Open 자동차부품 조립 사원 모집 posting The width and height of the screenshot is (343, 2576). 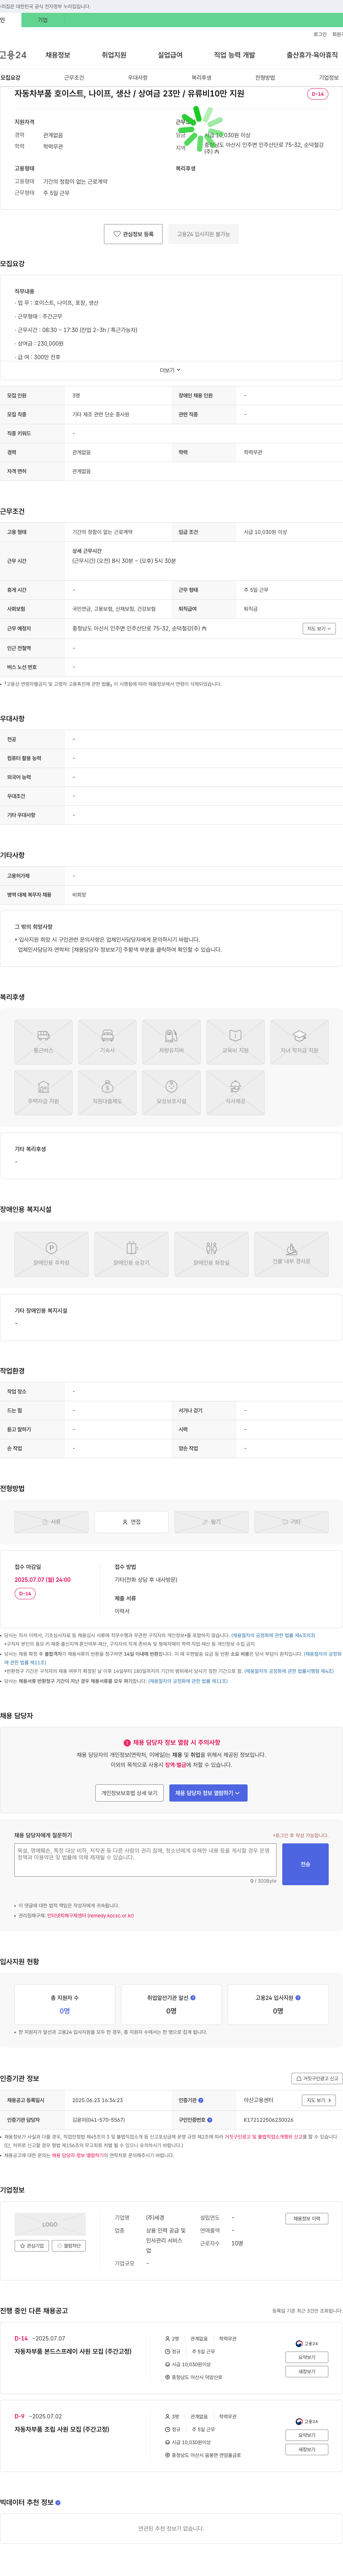pyautogui.click(x=62, y=2429)
